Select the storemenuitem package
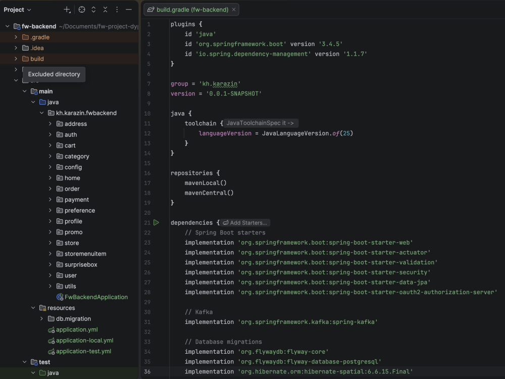Viewport: 505px width, 379px height. click(85, 254)
